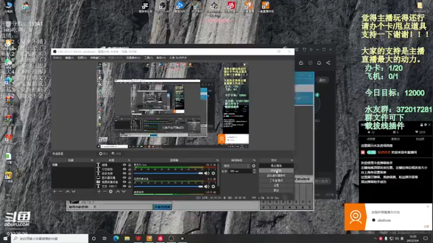Viewport: 433px width, 243px height.
Task: Open the 视图(V) menu in OBS
Action: coord(82,58)
